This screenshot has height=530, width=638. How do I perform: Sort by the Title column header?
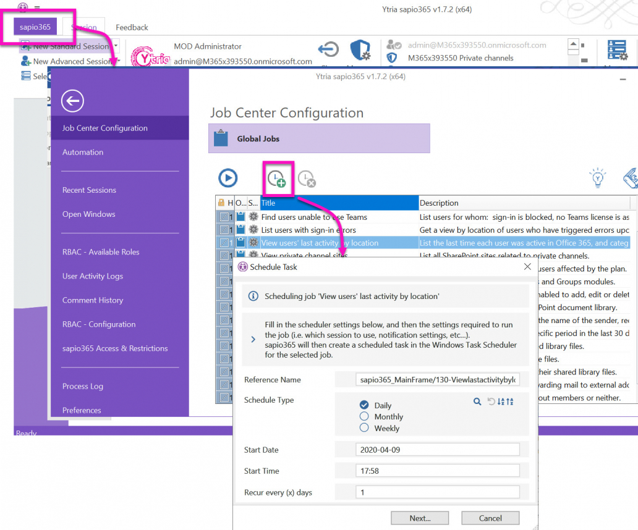339,203
